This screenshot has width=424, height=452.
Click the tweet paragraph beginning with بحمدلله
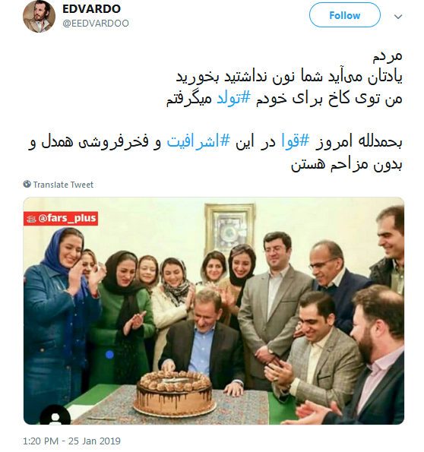215,153
